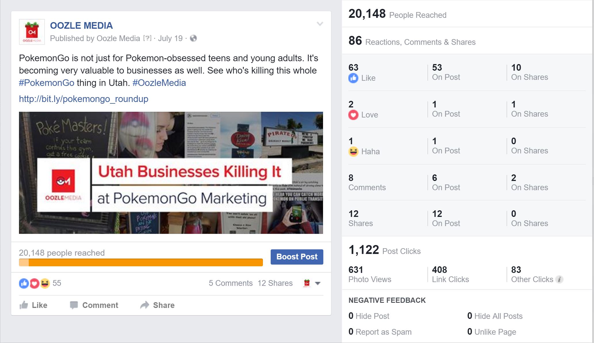Screen dimensions: 594x343
Task: Click the 631 Photo Views stat
Action: point(370,274)
